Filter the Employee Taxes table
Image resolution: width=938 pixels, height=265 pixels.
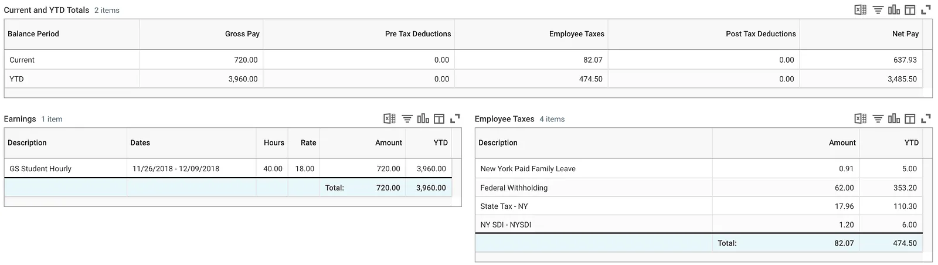878,118
